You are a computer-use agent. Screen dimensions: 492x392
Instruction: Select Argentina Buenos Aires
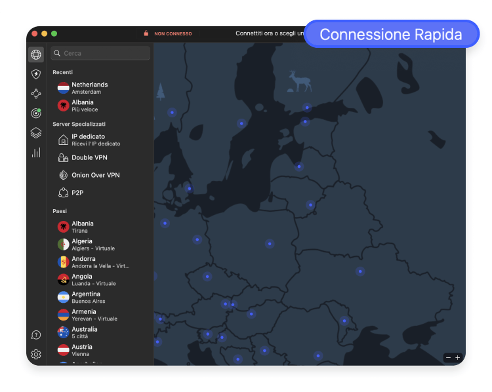tap(100, 297)
